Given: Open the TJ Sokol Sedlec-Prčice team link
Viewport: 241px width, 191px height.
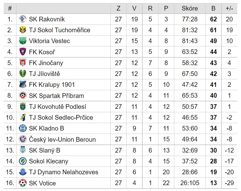Looking at the screenshot, I should (61, 118).
